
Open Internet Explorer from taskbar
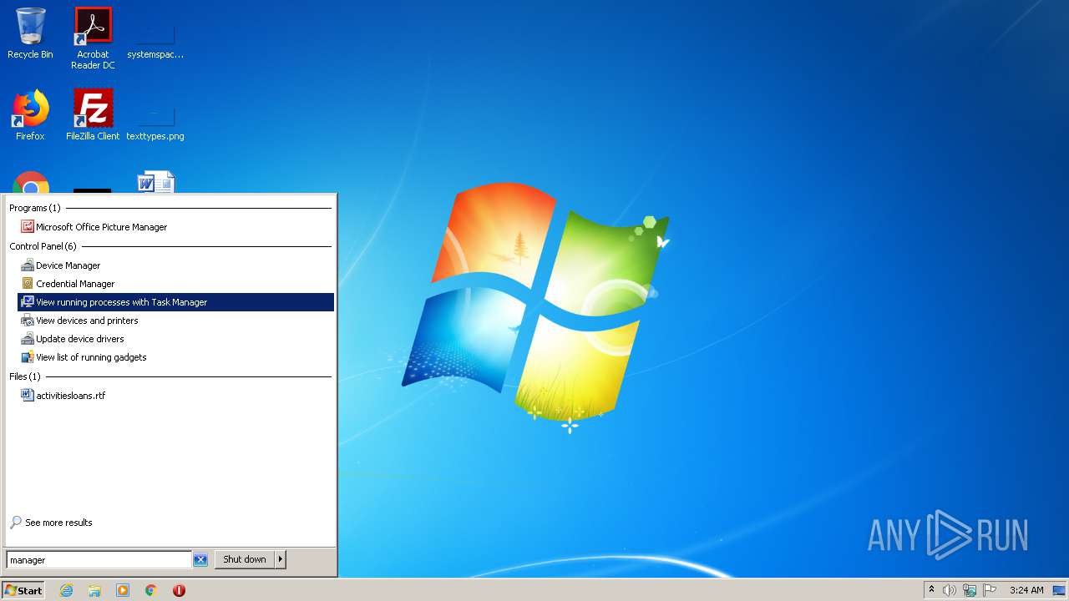[x=66, y=590]
